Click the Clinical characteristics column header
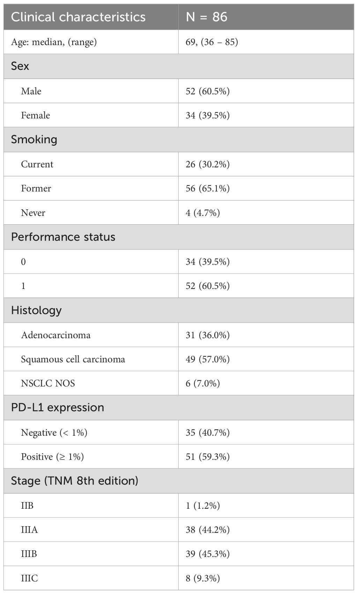The image size is (358, 594). 78,17
